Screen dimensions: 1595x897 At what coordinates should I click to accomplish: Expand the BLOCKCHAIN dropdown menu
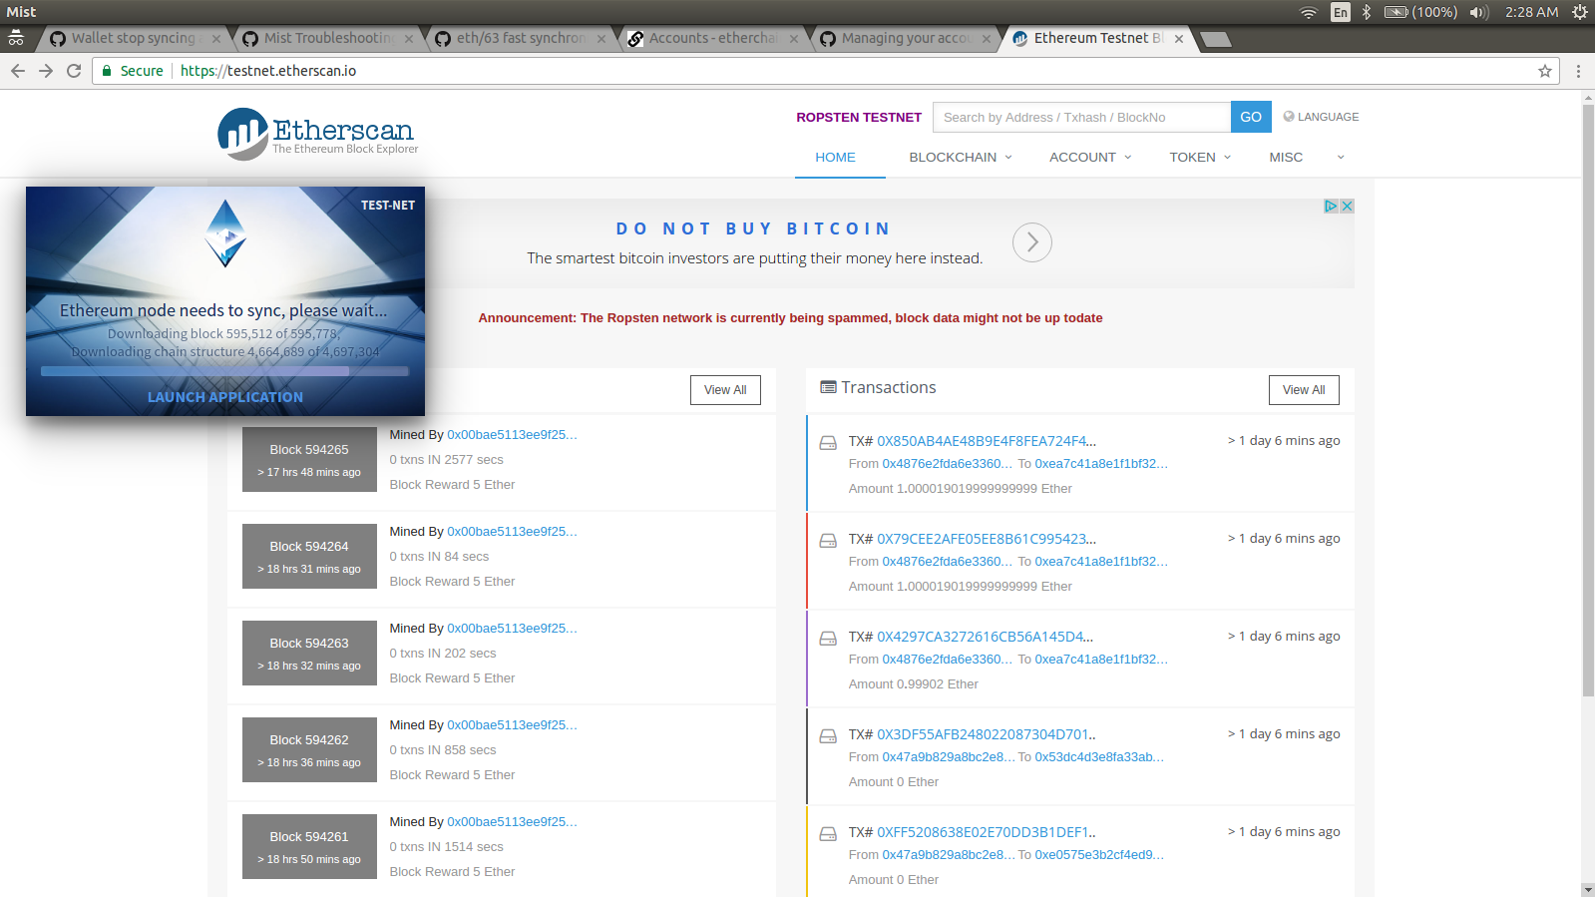coord(961,158)
